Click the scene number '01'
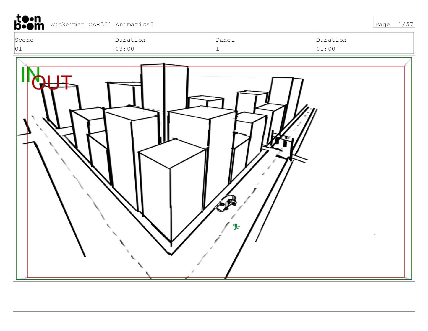This screenshot has width=428, height=331. [x=18, y=49]
